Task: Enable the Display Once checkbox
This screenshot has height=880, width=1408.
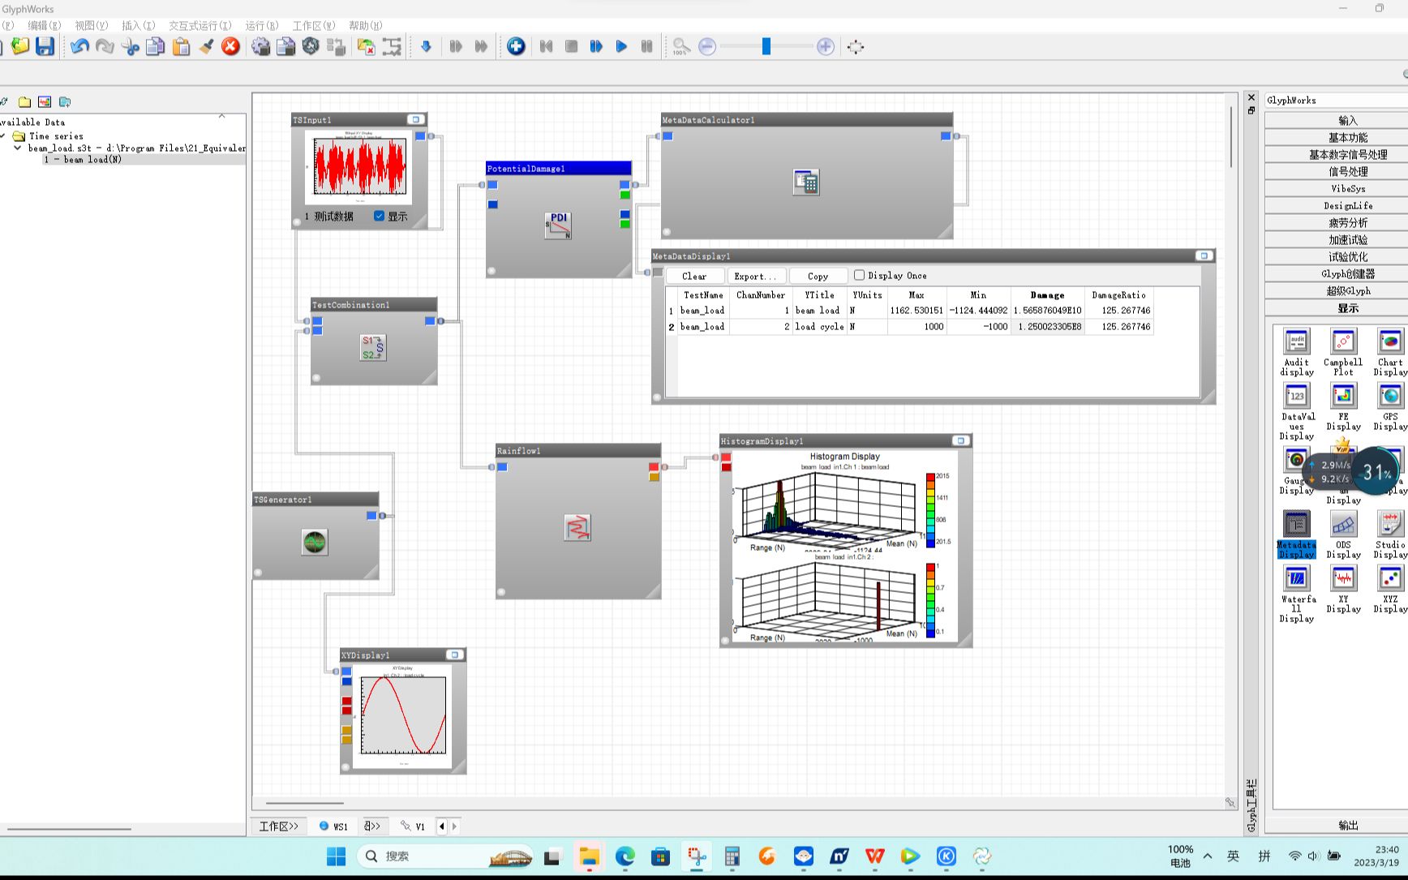Action: [x=859, y=275]
